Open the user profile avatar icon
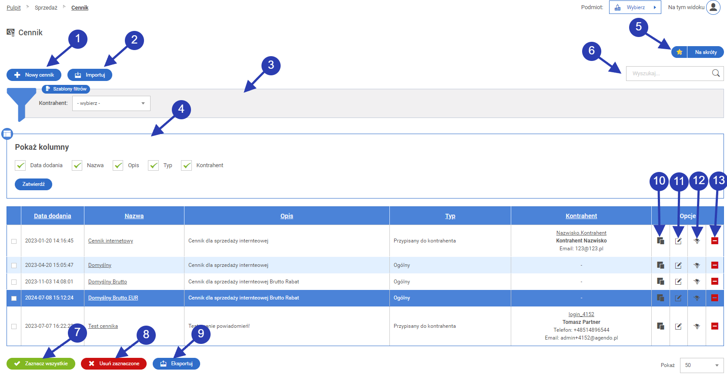Screen dimensions: 727x377 pos(713,7)
